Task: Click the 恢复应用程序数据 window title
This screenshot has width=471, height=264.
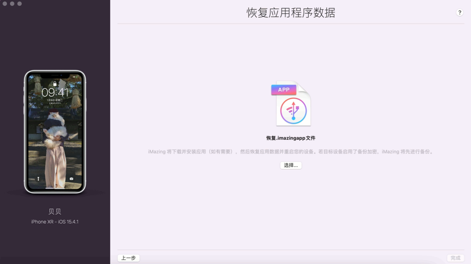Action: pos(291,13)
